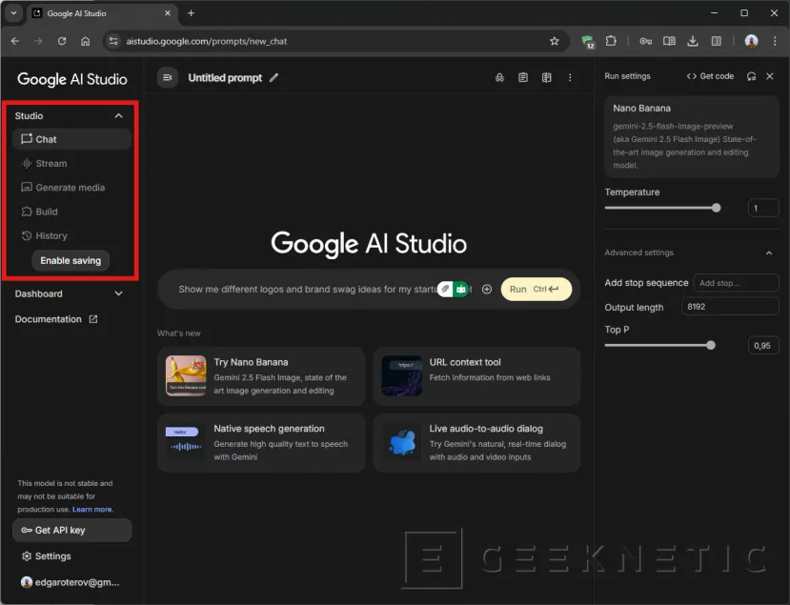This screenshot has width=790, height=605.
Task: Open the browser profile avatar
Action: tap(751, 41)
